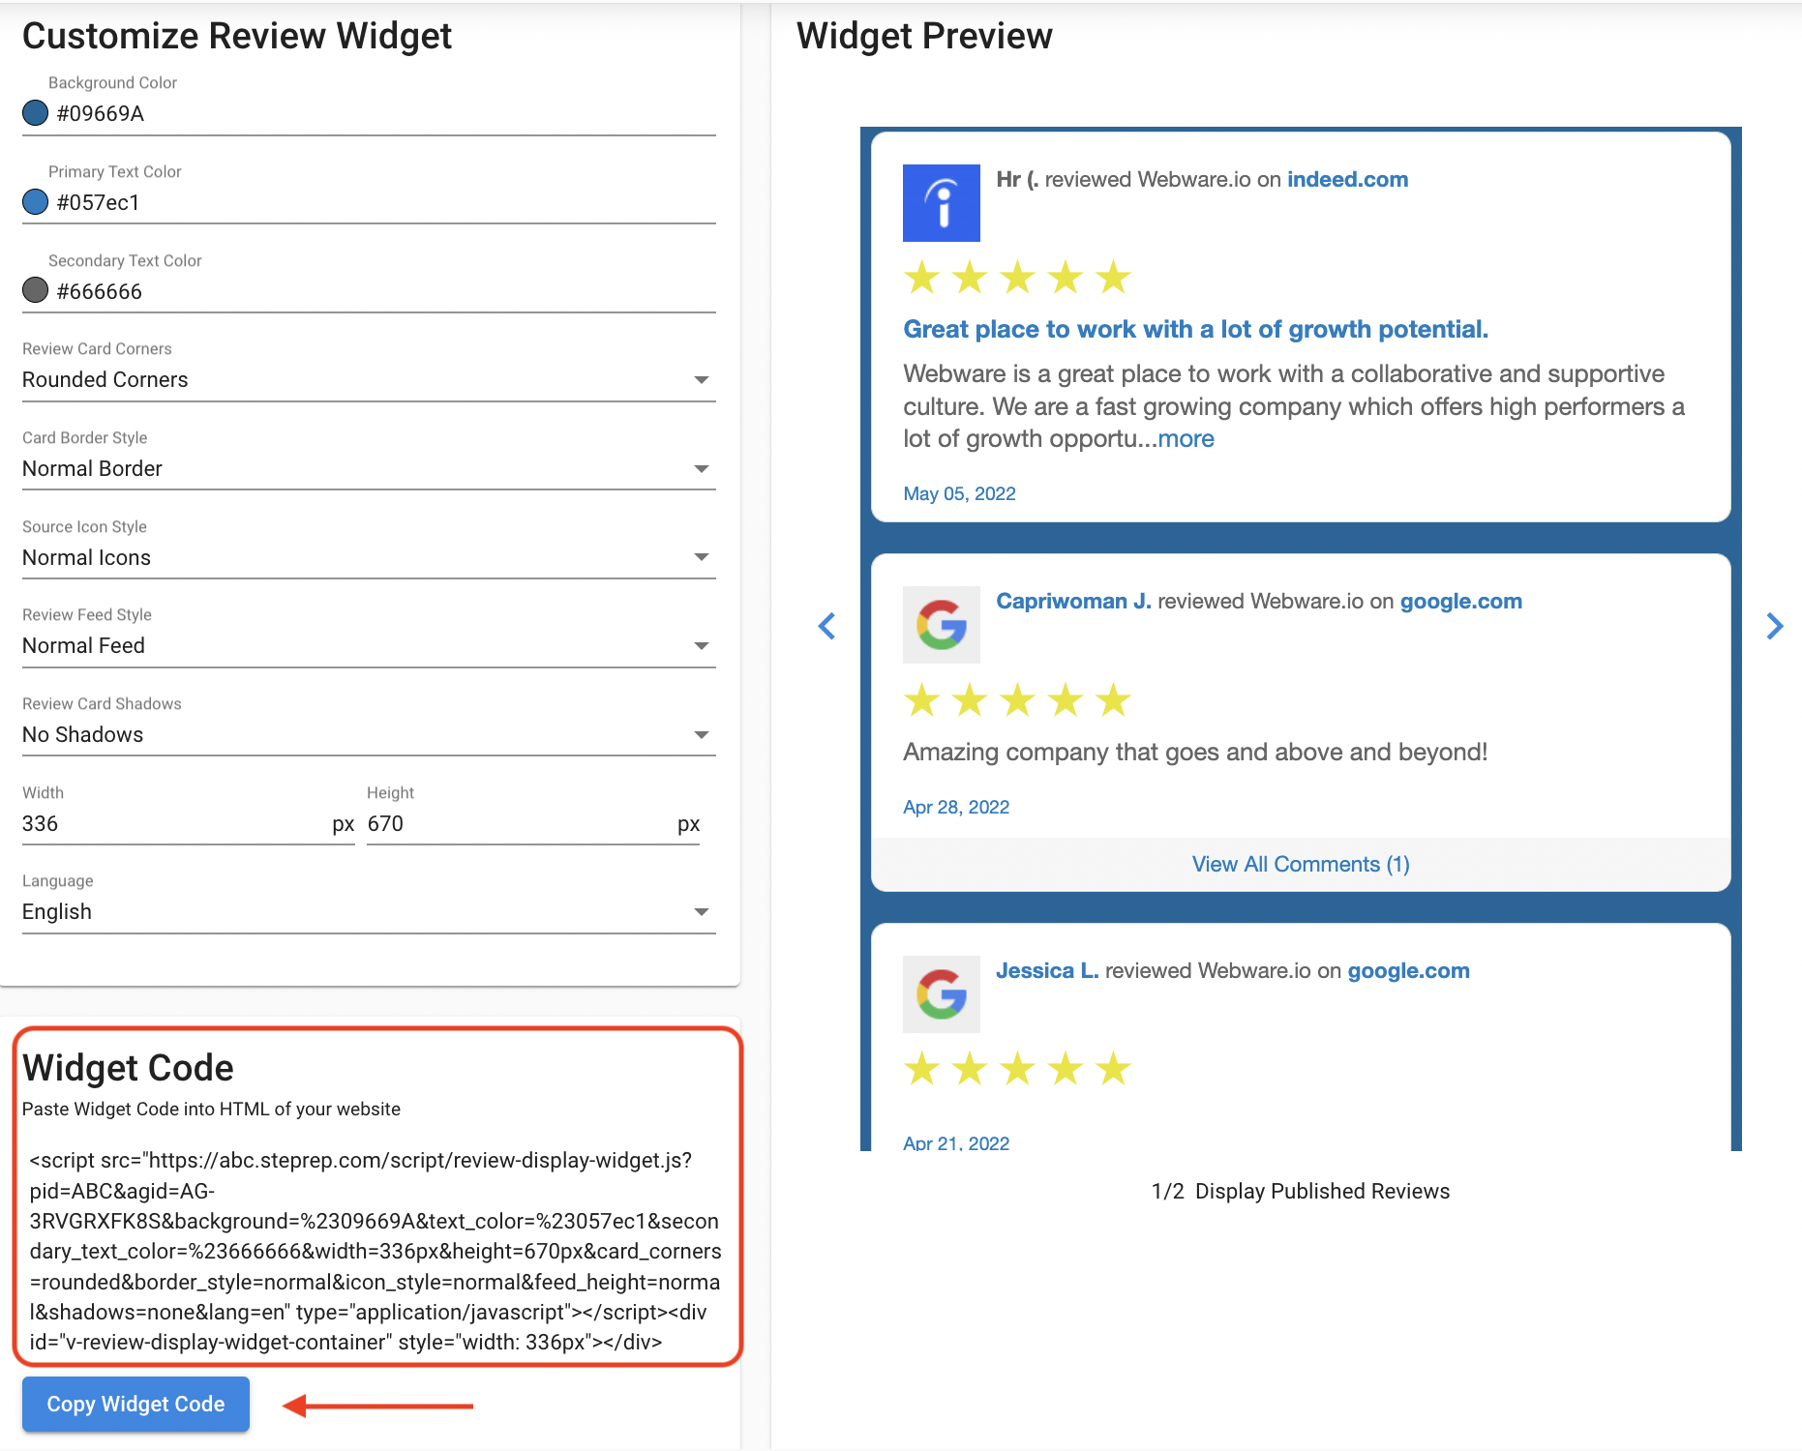Click the Jessica L. reviewer name
1802x1451 pixels.
1047,971
